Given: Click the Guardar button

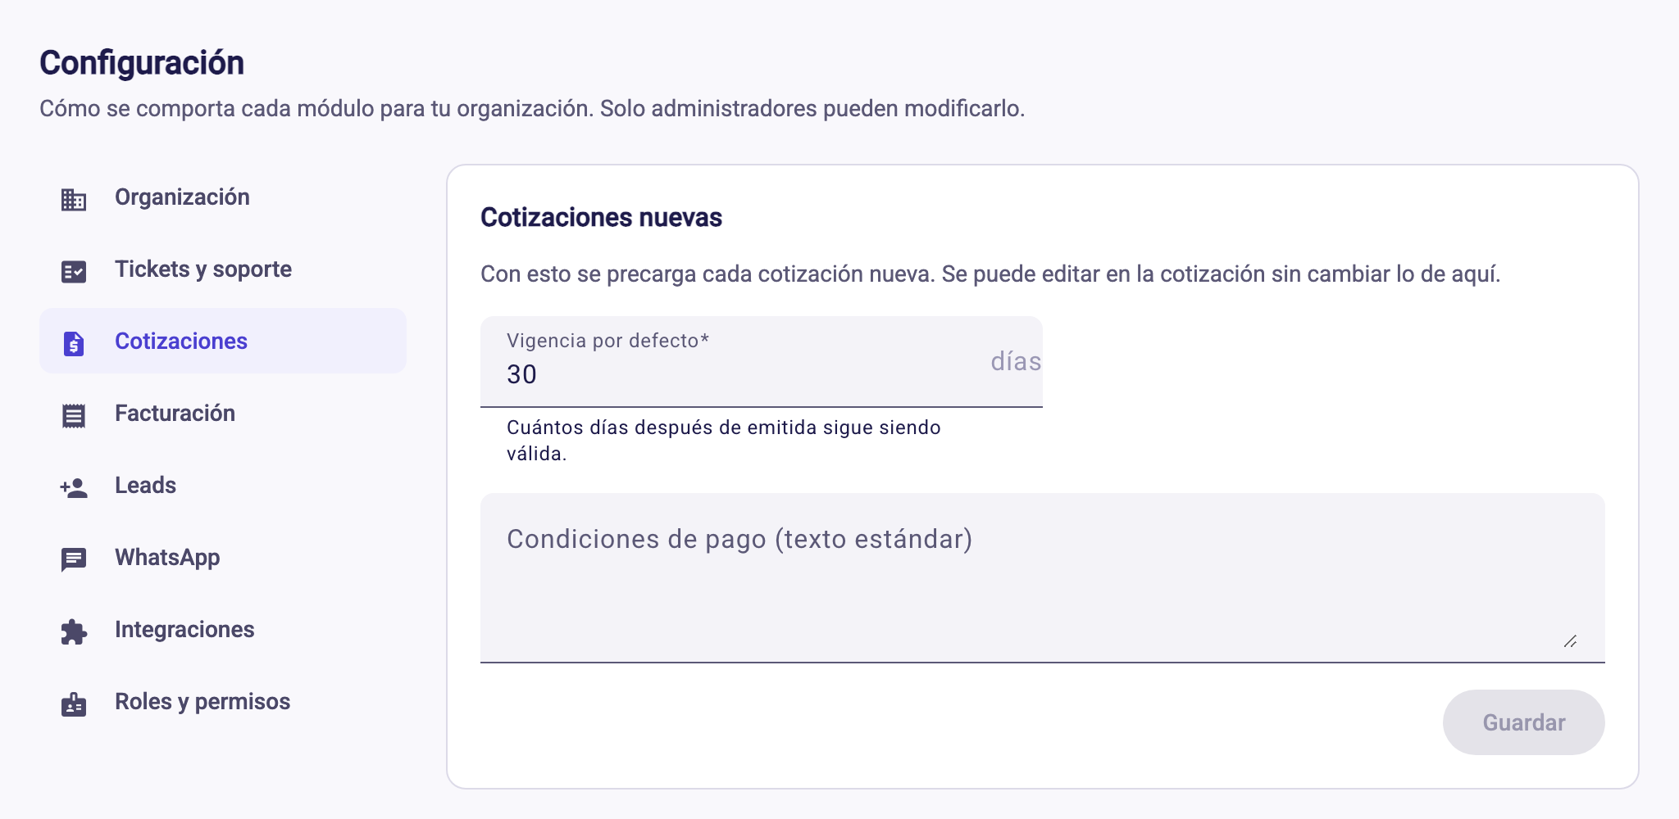Looking at the screenshot, I should pos(1524,722).
